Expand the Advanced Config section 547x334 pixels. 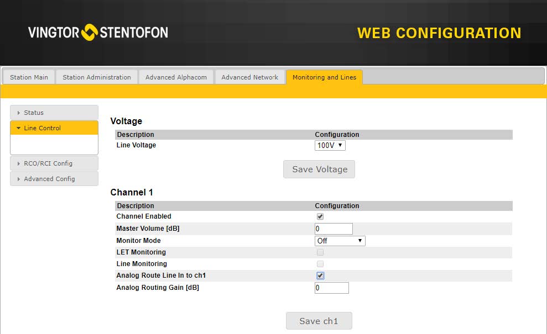(x=54, y=179)
